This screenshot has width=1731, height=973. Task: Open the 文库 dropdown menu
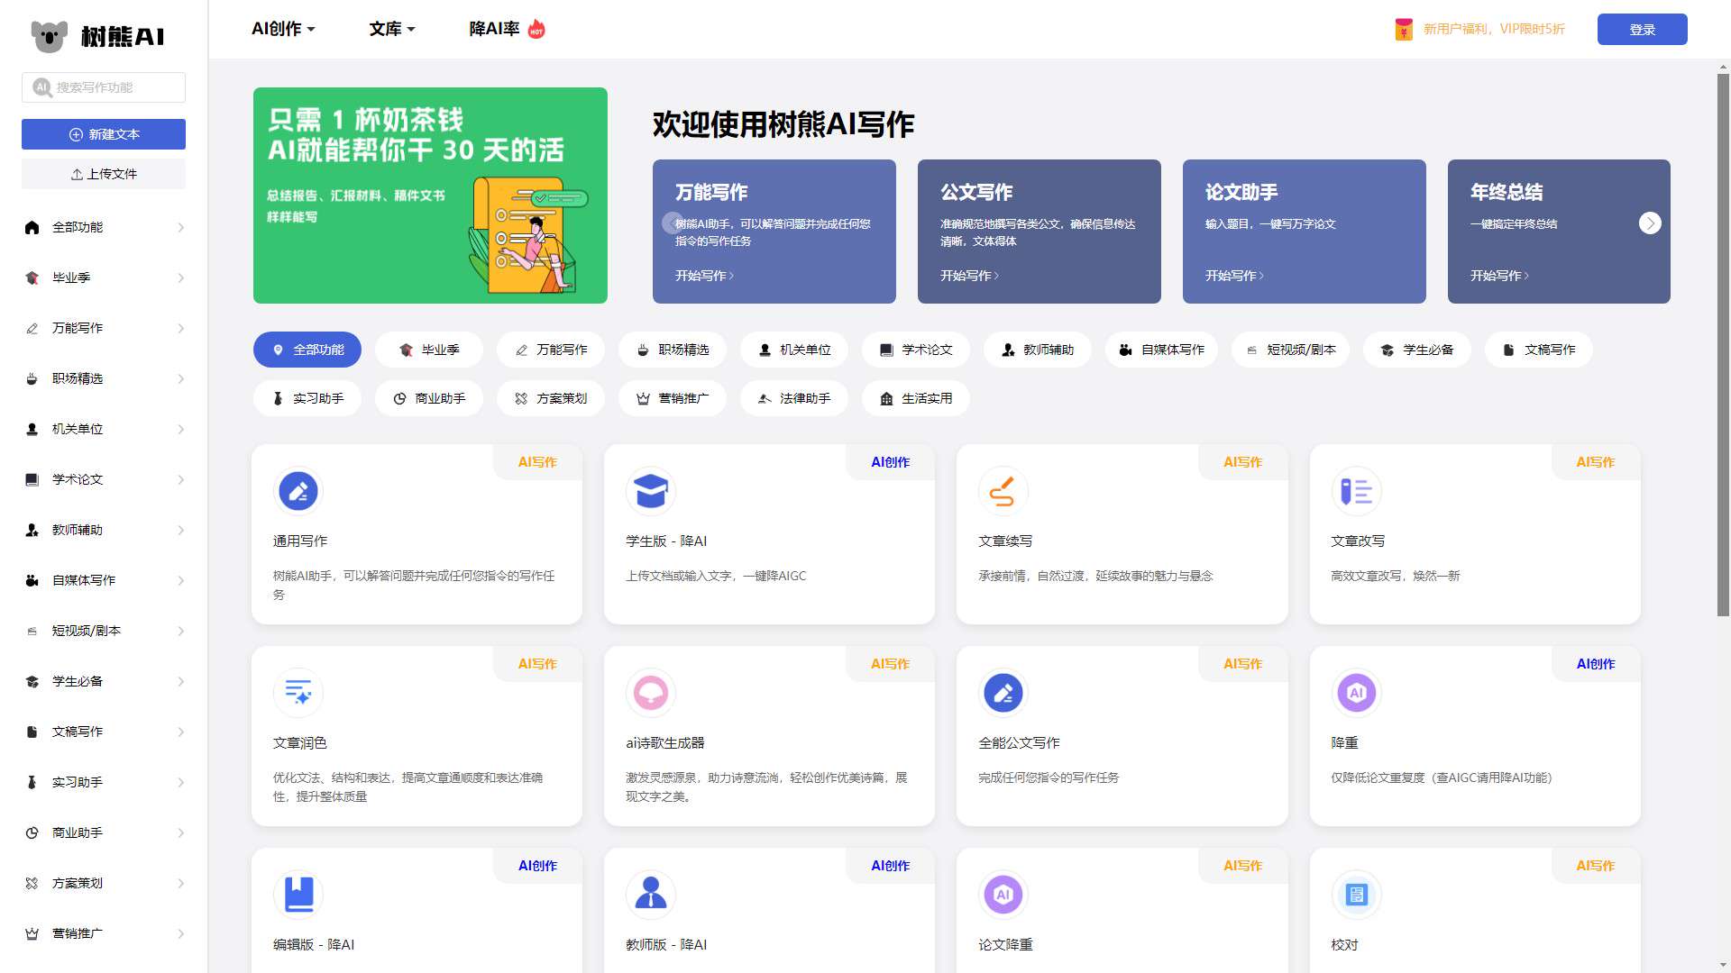[x=392, y=29]
